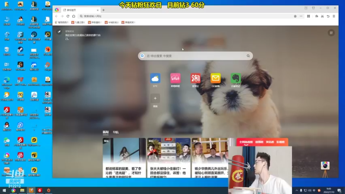Open the browser home page icon
The width and height of the screenshot is (345, 194).
coord(74,16)
